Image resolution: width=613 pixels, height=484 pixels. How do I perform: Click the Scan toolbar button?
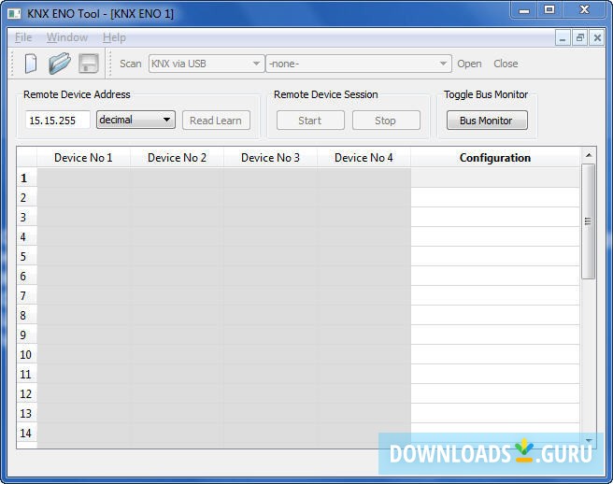131,64
